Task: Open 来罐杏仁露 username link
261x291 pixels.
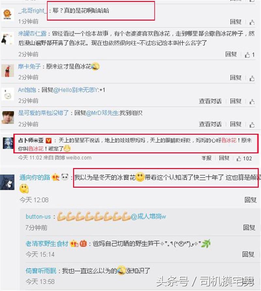Action: [32, 34]
